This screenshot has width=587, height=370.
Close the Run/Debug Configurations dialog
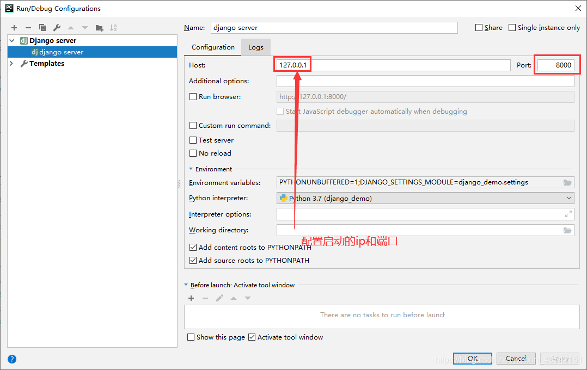coord(578,8)
